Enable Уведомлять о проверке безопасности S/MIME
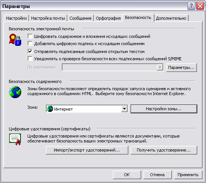The image size is (206, 183). (x=30, y=58)
